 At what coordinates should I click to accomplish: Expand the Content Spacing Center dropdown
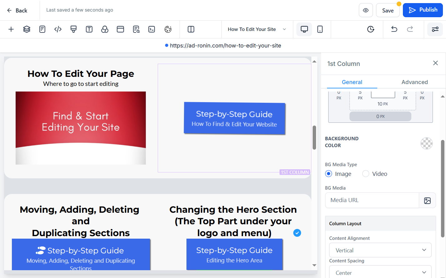(x=380, y=273)
